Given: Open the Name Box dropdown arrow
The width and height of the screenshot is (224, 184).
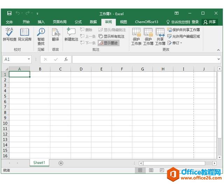Looking at the screenshot, I should click(x=29, y=59).
